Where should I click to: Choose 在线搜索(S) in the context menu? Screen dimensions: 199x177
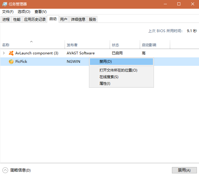(121, 77)
